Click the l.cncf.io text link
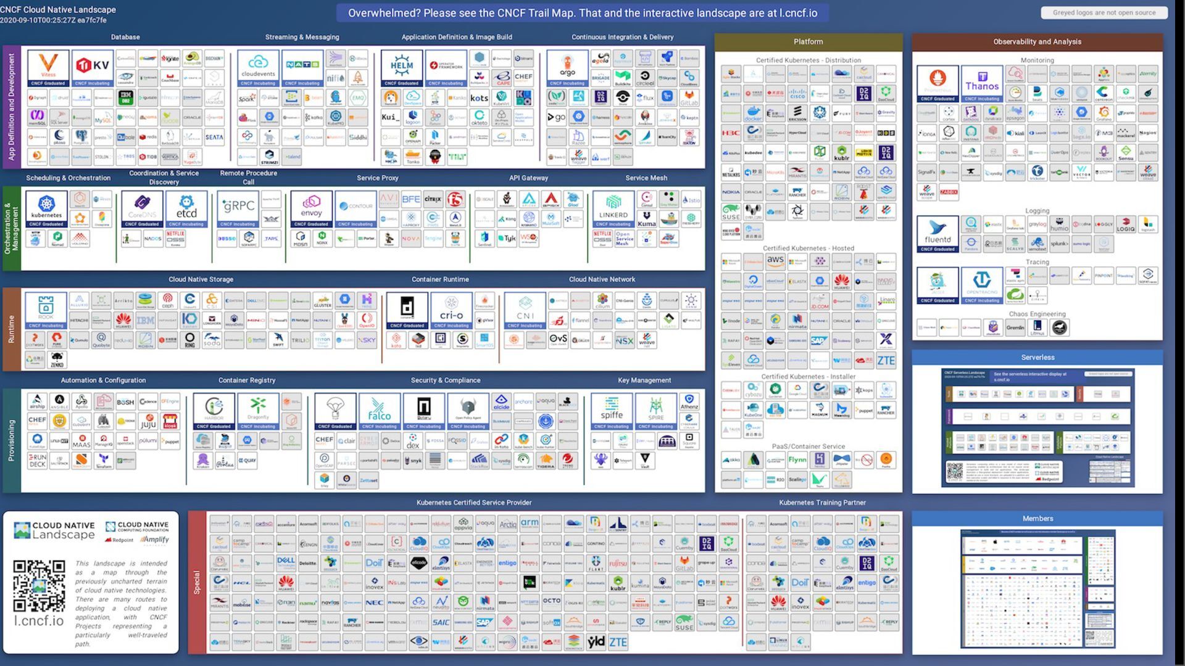Viewport: 1185px width, 666px height. [x=39, y=621]
